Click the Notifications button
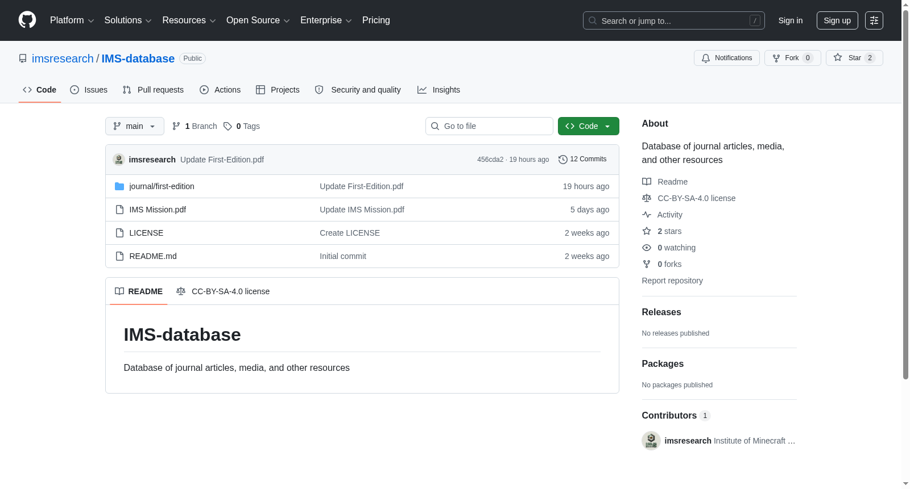This screenshot has height=489, width=910. click(727, 58)
